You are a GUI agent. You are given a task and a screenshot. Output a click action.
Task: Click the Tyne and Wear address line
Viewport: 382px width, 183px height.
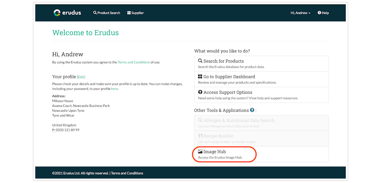[63, 115]
